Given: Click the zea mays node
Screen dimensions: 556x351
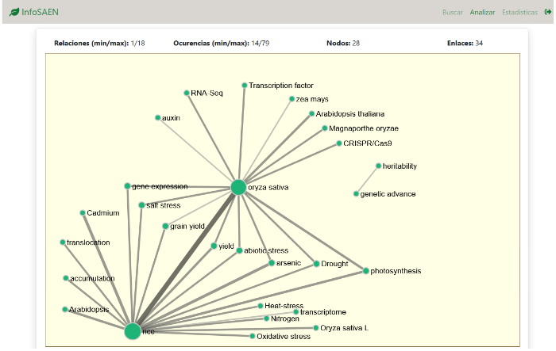Looking at the screenshot, I should pyautogui.click(x=292, y=99).
